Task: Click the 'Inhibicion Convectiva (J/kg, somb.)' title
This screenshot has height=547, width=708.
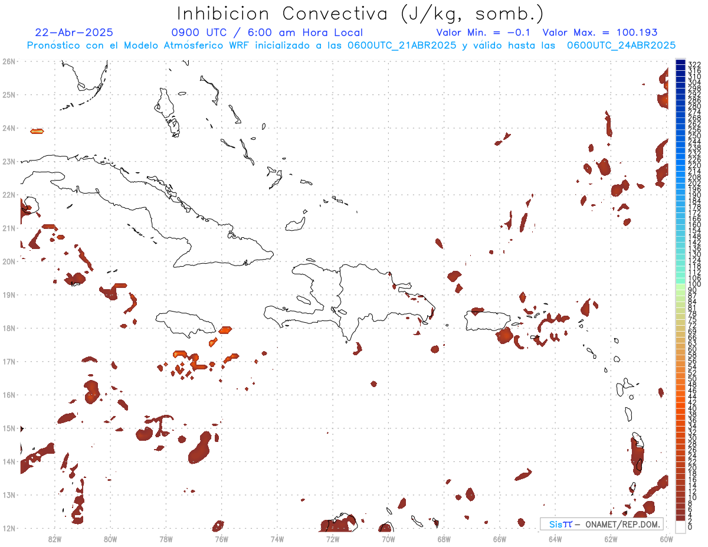Action: 360,14
